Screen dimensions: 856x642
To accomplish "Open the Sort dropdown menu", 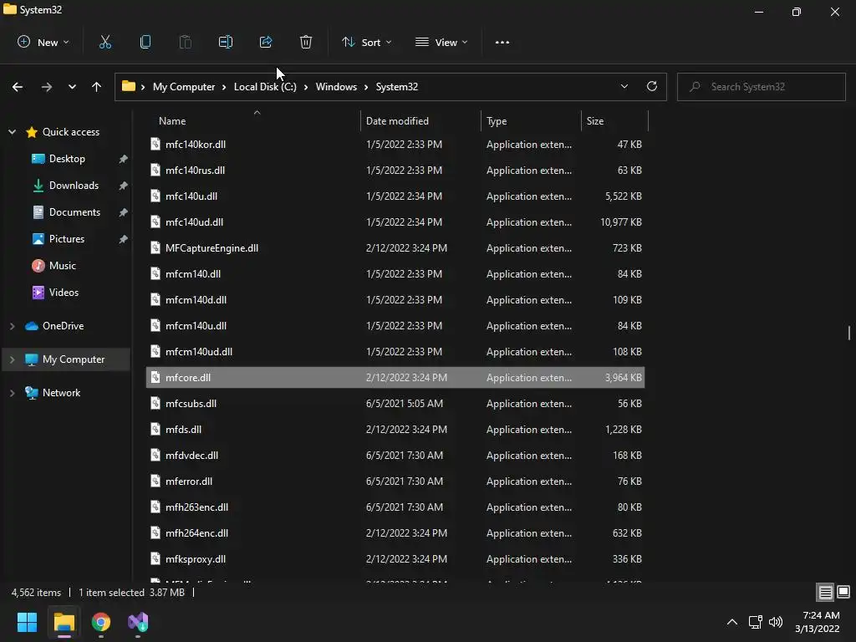I will tap(366, 42).
